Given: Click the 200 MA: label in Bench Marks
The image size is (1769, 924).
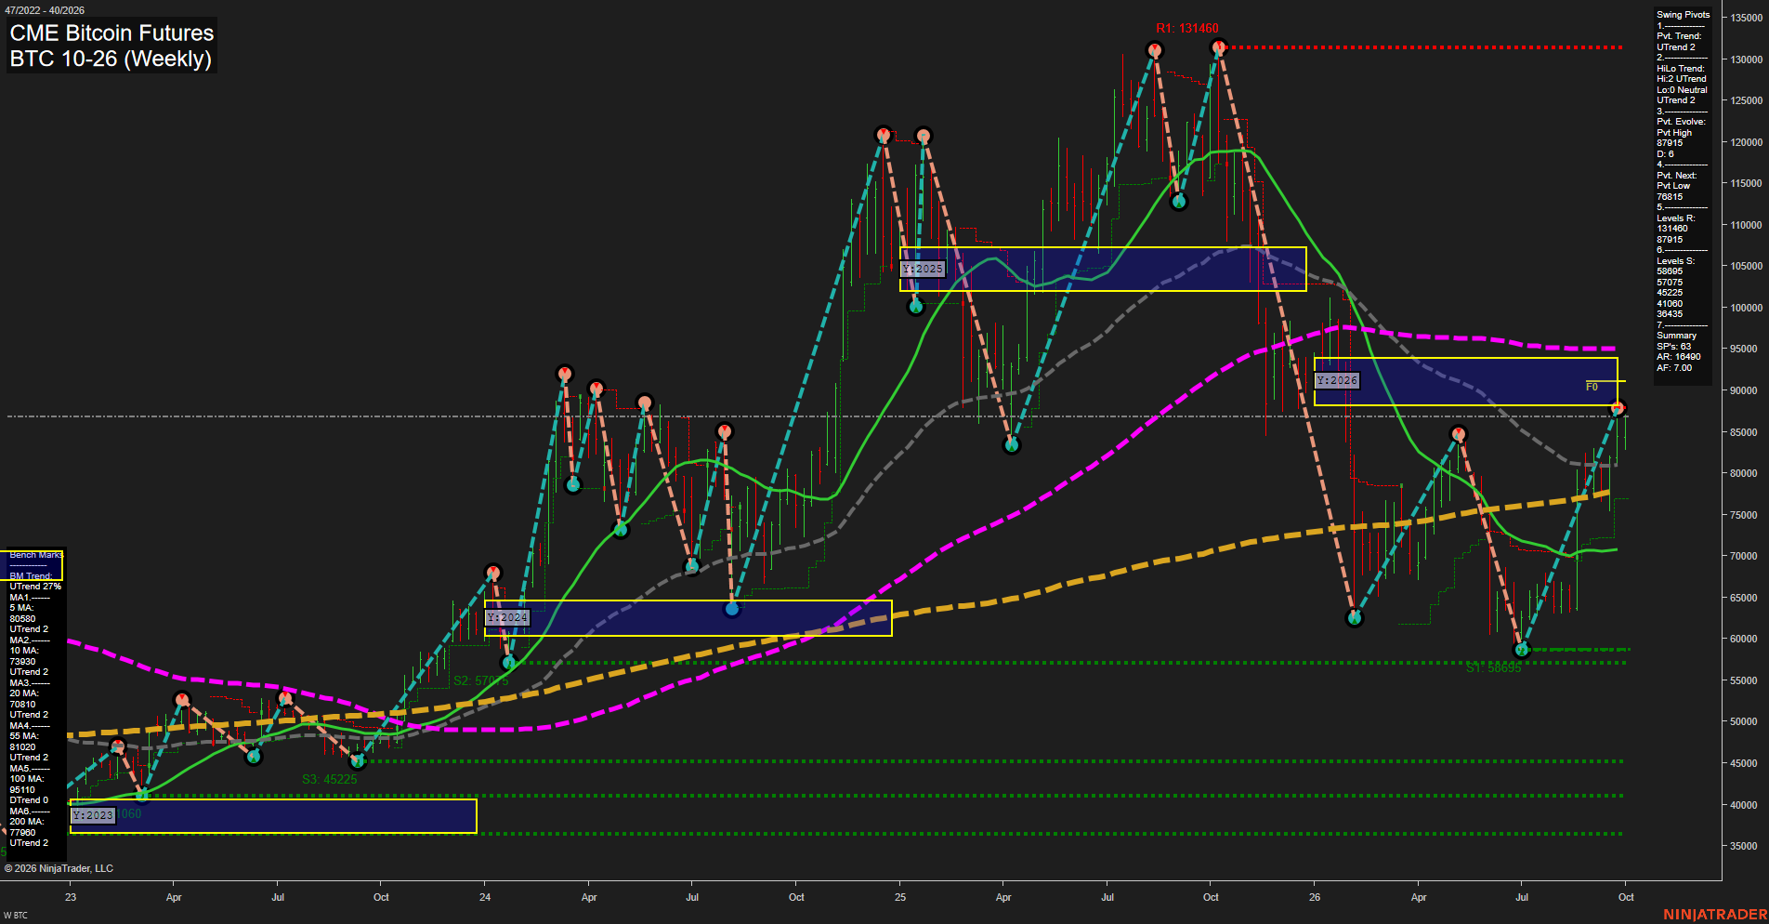Looking at the screenshot, I should (x=27, y=822).
